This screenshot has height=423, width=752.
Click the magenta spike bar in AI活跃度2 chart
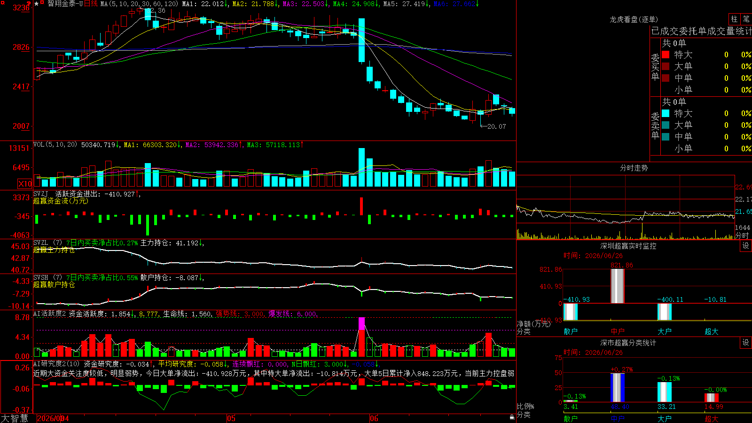click(x=361, y=323)
